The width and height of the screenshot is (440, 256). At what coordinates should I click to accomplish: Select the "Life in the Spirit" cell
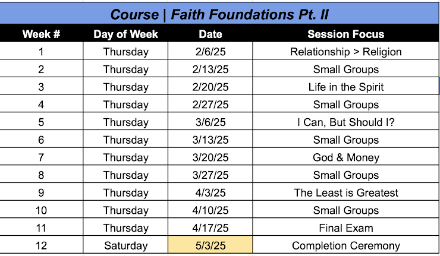(345, 87)
